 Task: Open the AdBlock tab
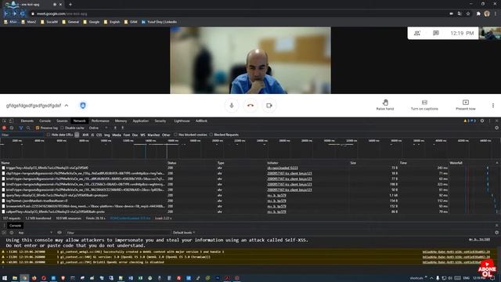click(201, 121)
